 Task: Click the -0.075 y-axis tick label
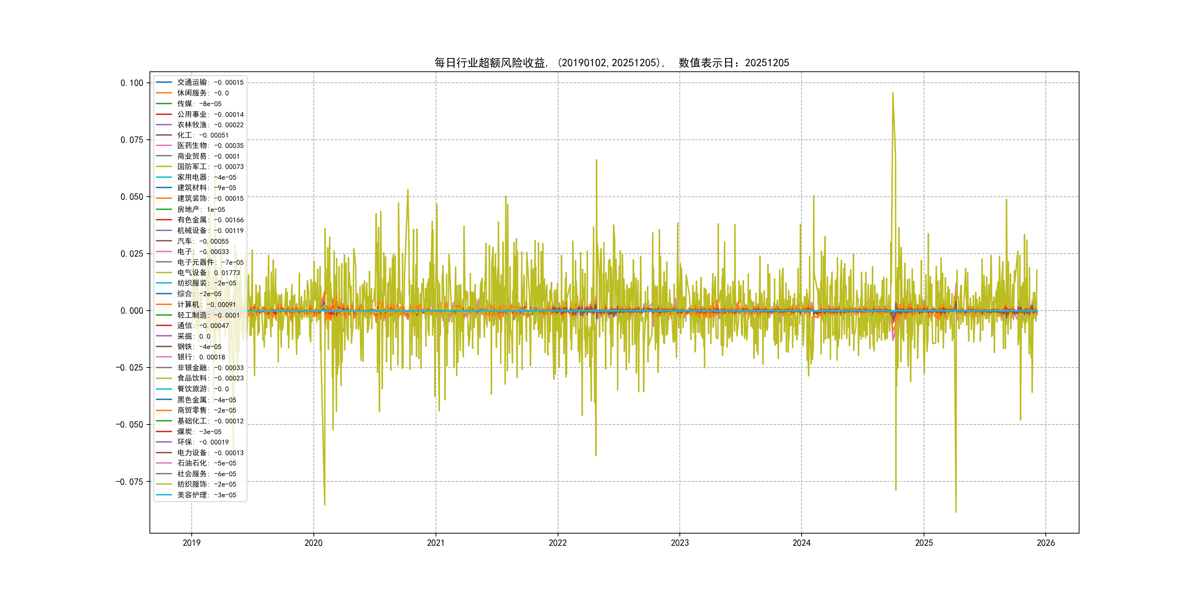[130, 482]
